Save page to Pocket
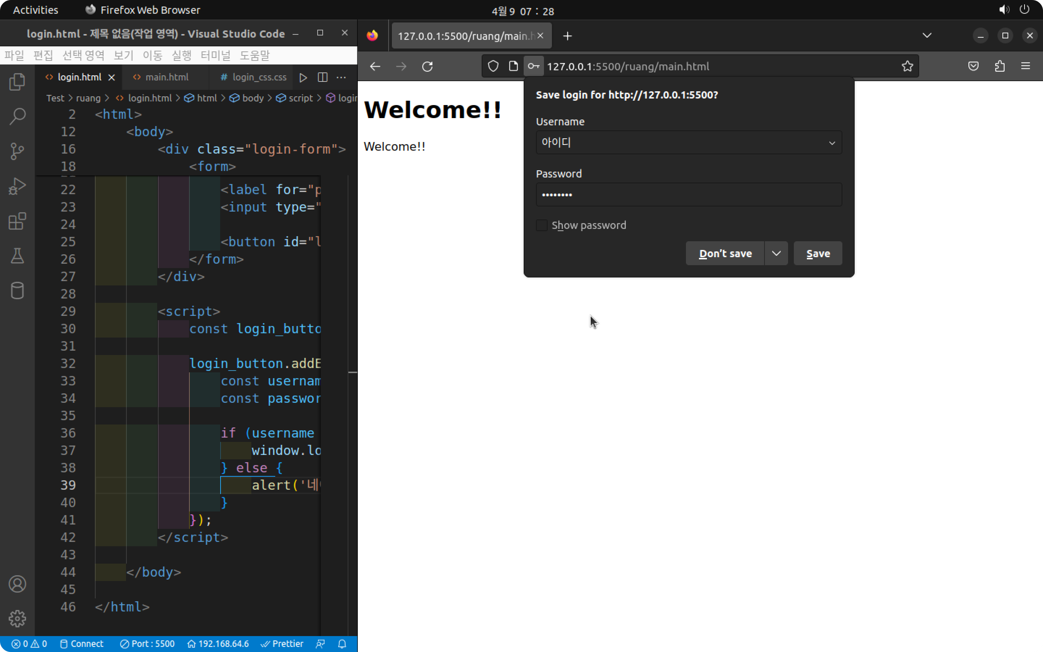 (x=973, y=66)
